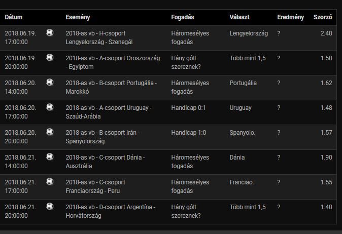This screenshot has width=342, height=234.
Task: Click the Eredmény column header
Action: pos(291,17)
